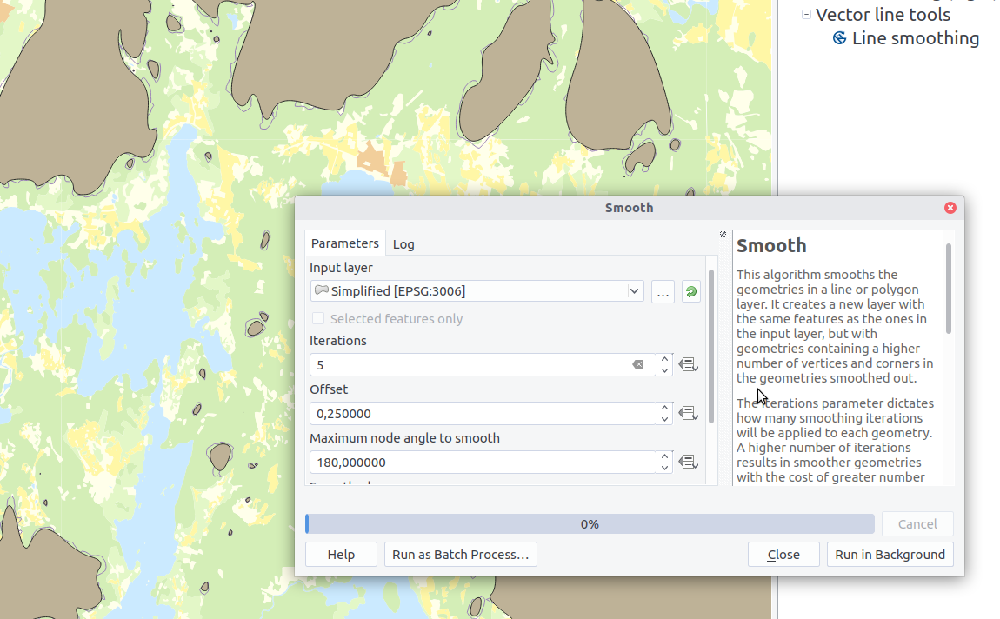The height and width of the screenshot is (619, 1000).
Task: Collapse the help panel using the small arrow icon
Action: click(723, 235)
